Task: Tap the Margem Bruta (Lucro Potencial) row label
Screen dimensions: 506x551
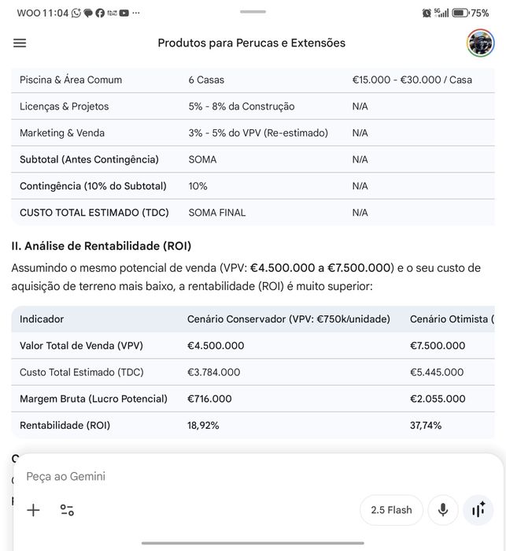Action: click(x=94, y=399)
